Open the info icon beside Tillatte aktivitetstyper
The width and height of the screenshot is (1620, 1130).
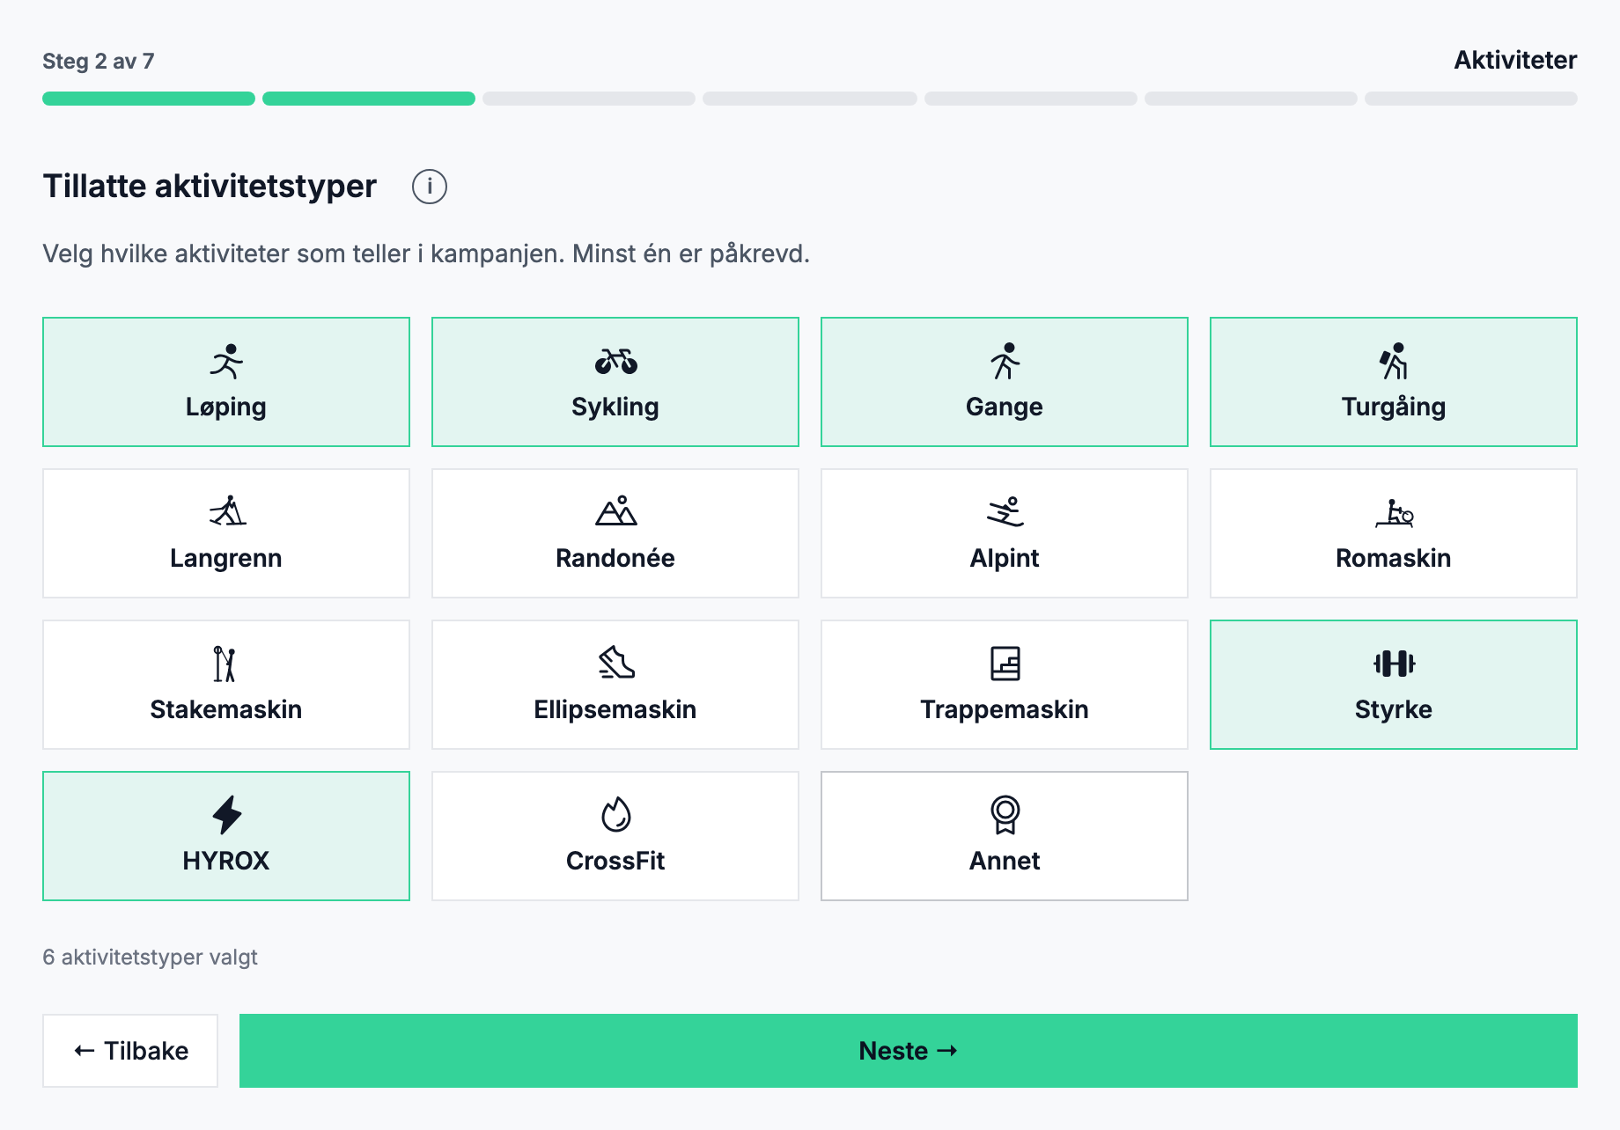pyautogui.click(x=430, y=187)
